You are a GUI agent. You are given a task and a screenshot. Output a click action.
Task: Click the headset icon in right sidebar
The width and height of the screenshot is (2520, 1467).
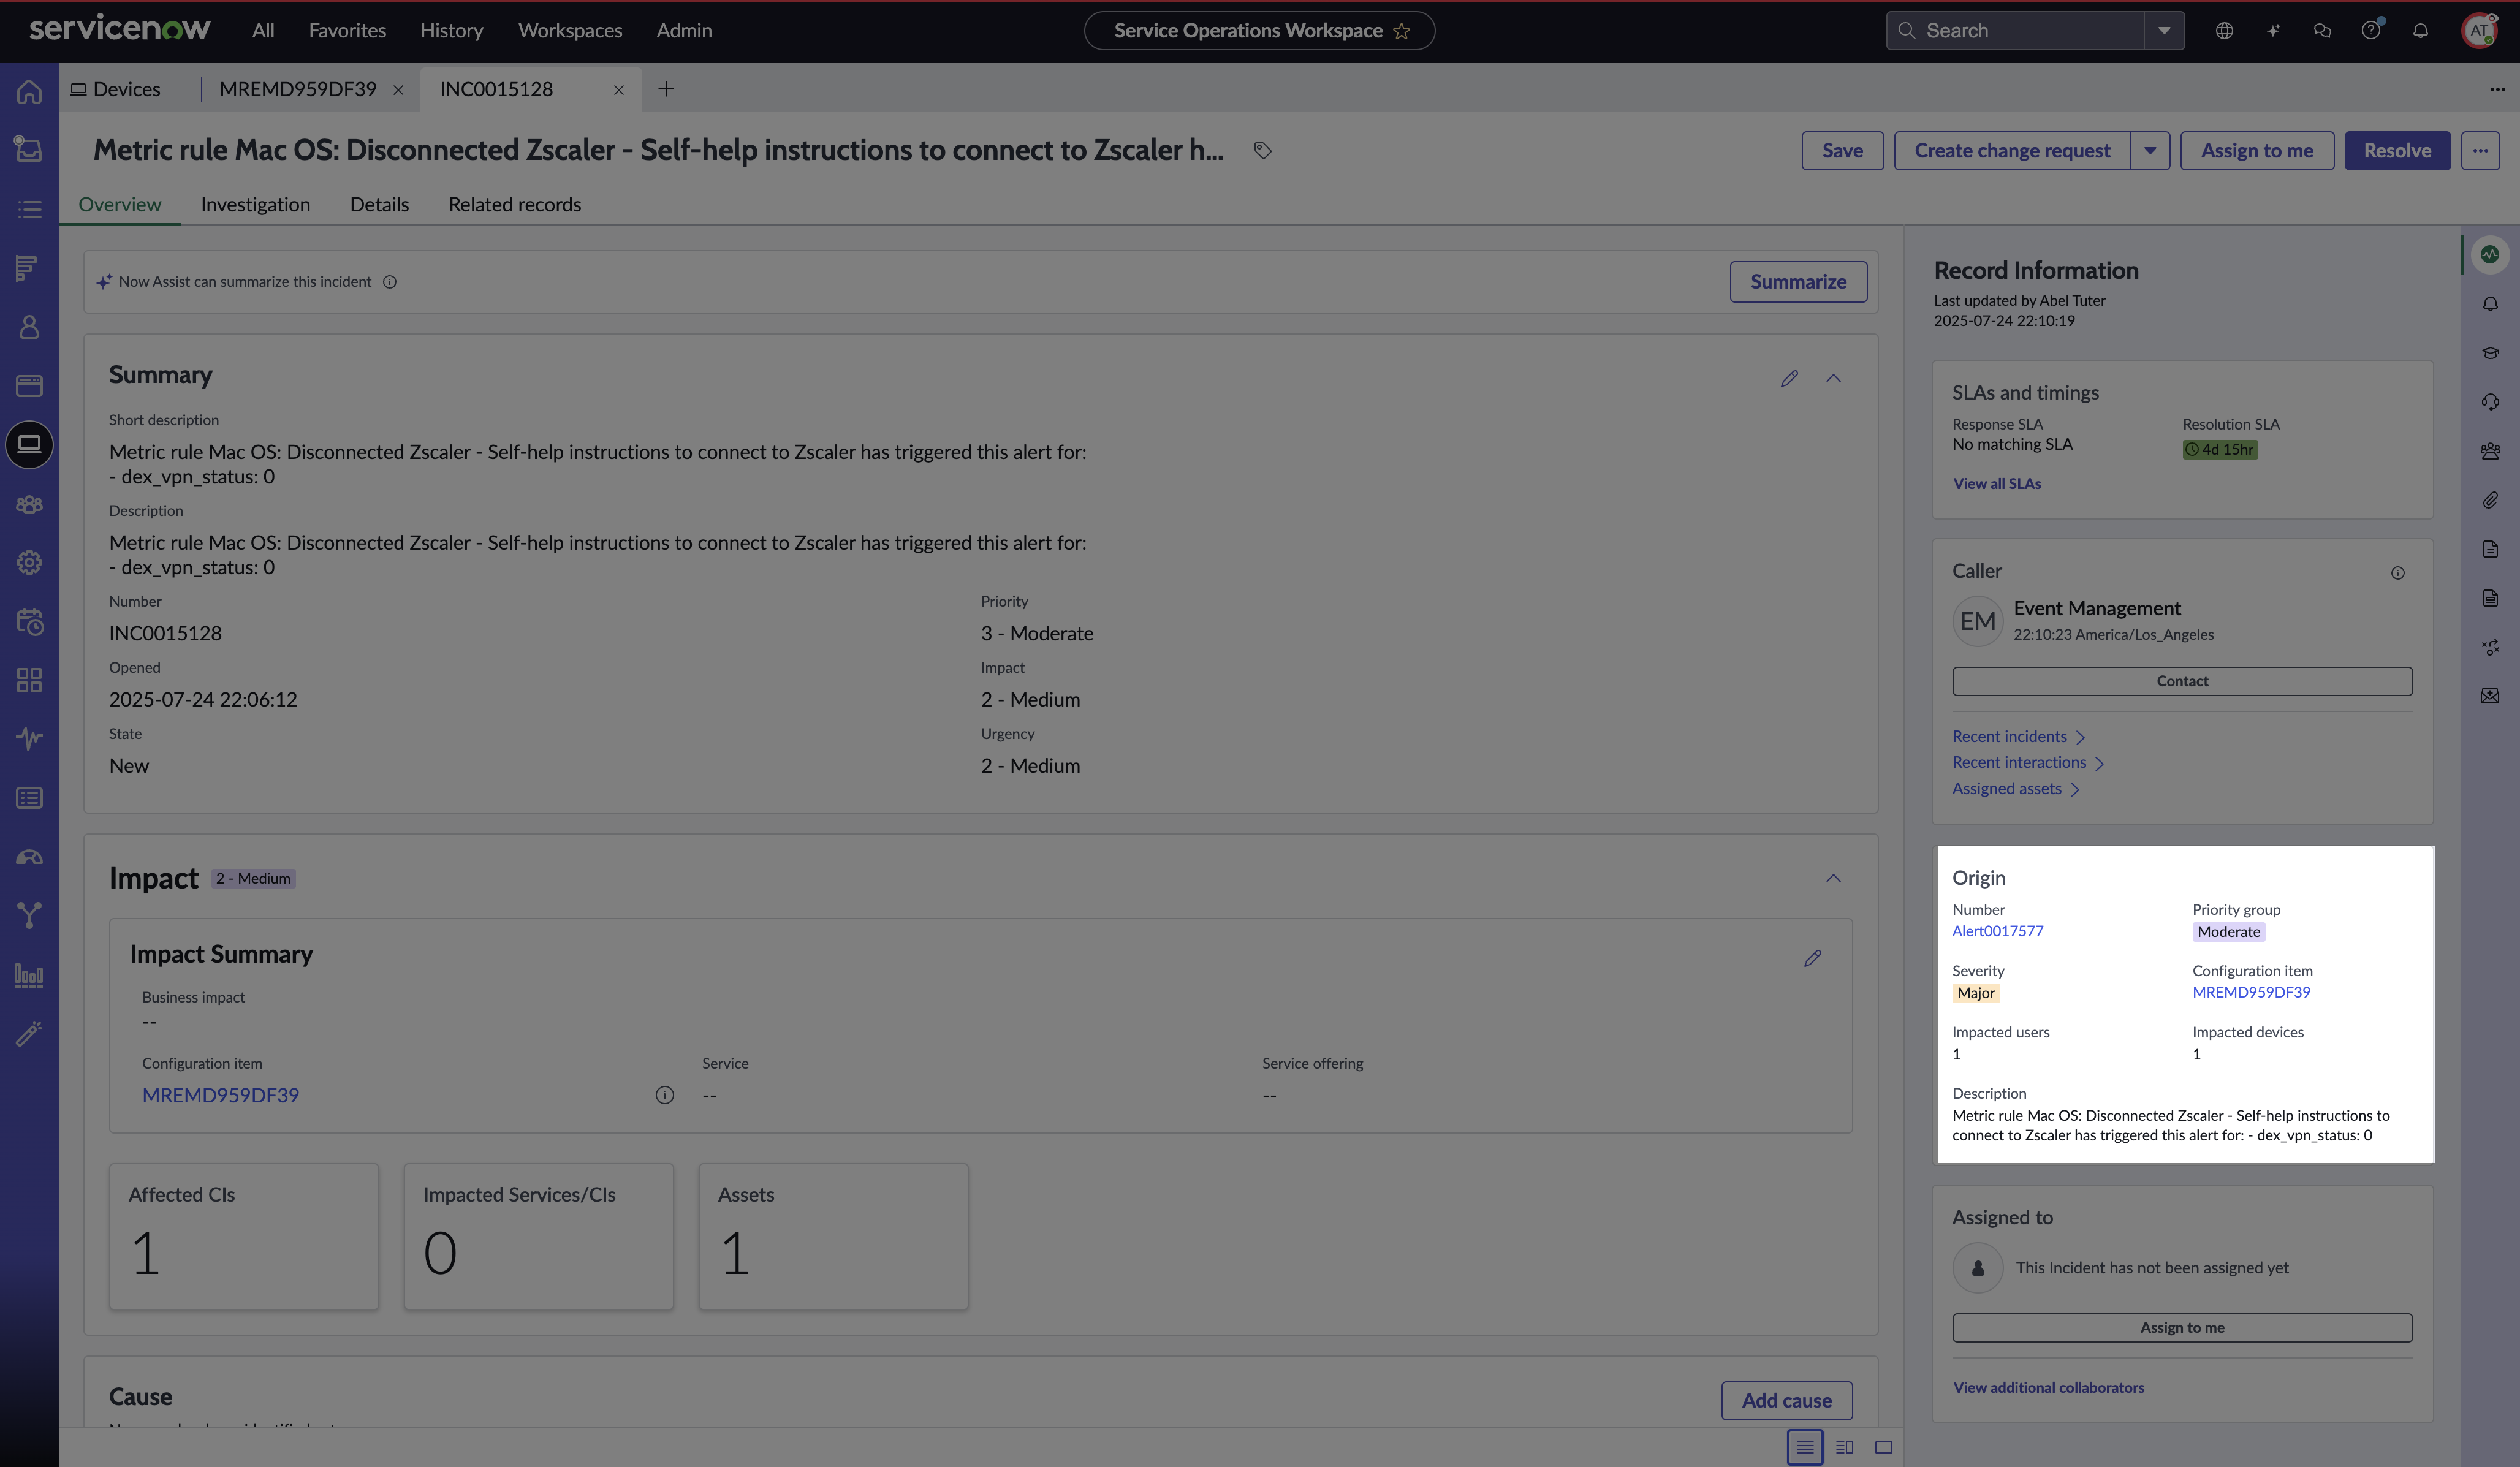click(x=2490, y=402)
